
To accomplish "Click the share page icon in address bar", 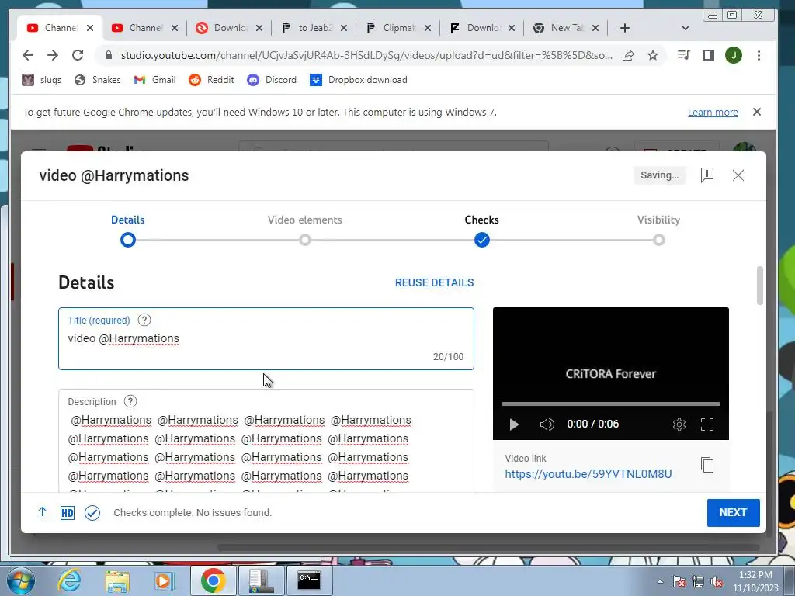I will tap(627, 55).
